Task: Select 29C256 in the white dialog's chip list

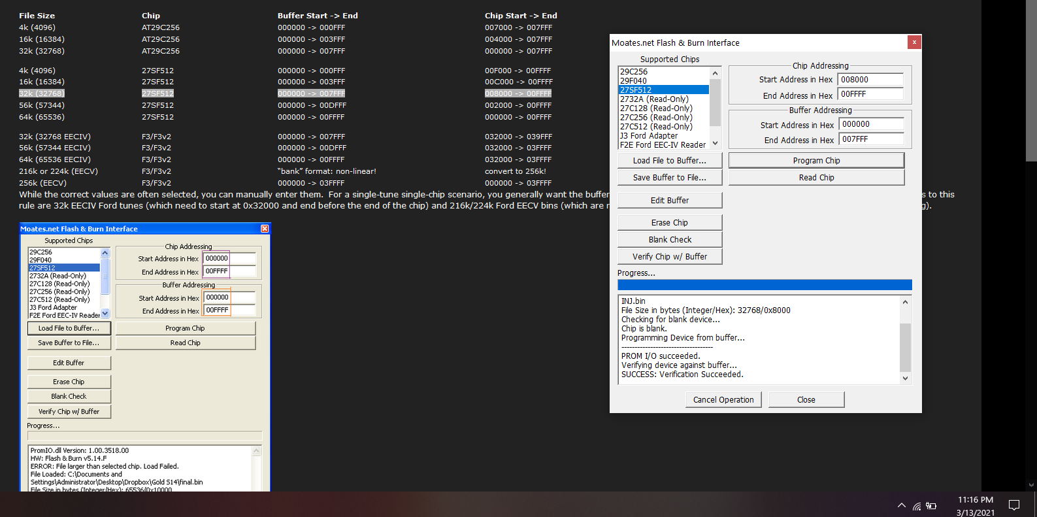Action: (663, 72)
